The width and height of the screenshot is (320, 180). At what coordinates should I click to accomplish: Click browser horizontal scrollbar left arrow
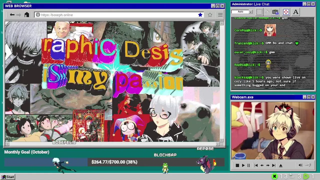7,144
